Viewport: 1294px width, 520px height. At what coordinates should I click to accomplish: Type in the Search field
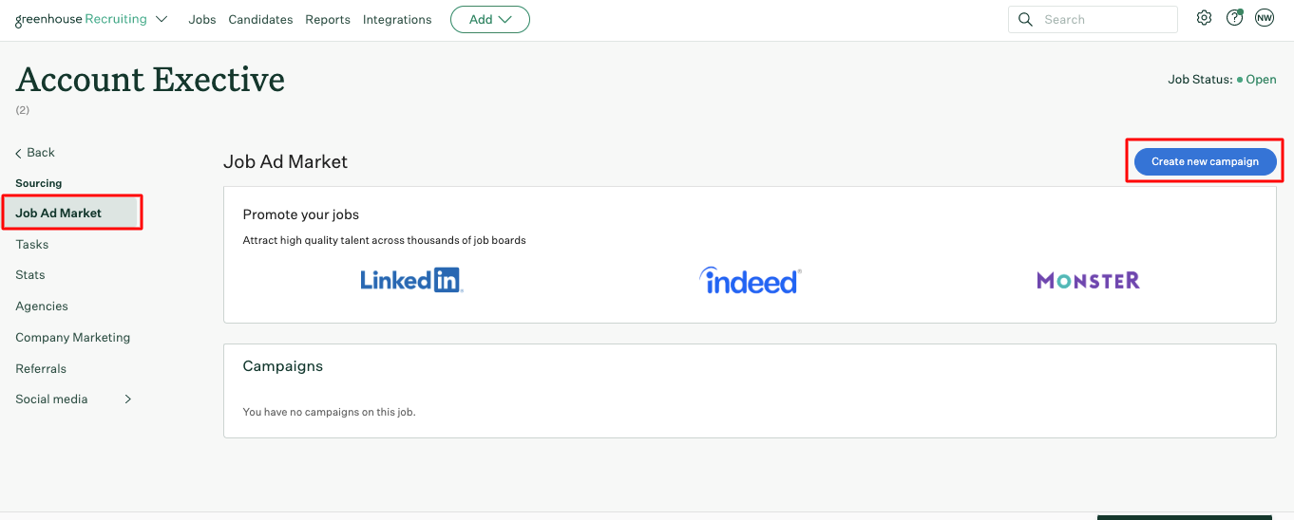[1102, 19]
